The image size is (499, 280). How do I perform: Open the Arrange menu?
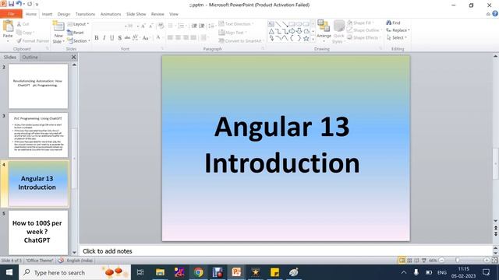[x=324, y=31]
